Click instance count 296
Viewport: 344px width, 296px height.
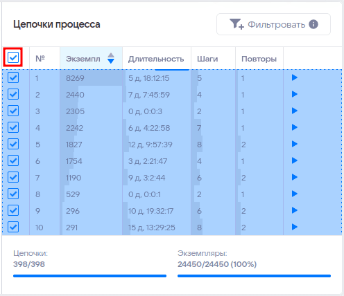(x=73, y=211)
